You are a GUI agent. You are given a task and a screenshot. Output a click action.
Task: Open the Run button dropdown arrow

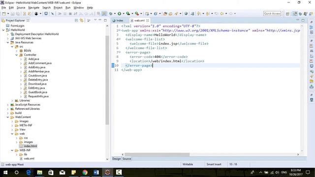click(124, 14)
